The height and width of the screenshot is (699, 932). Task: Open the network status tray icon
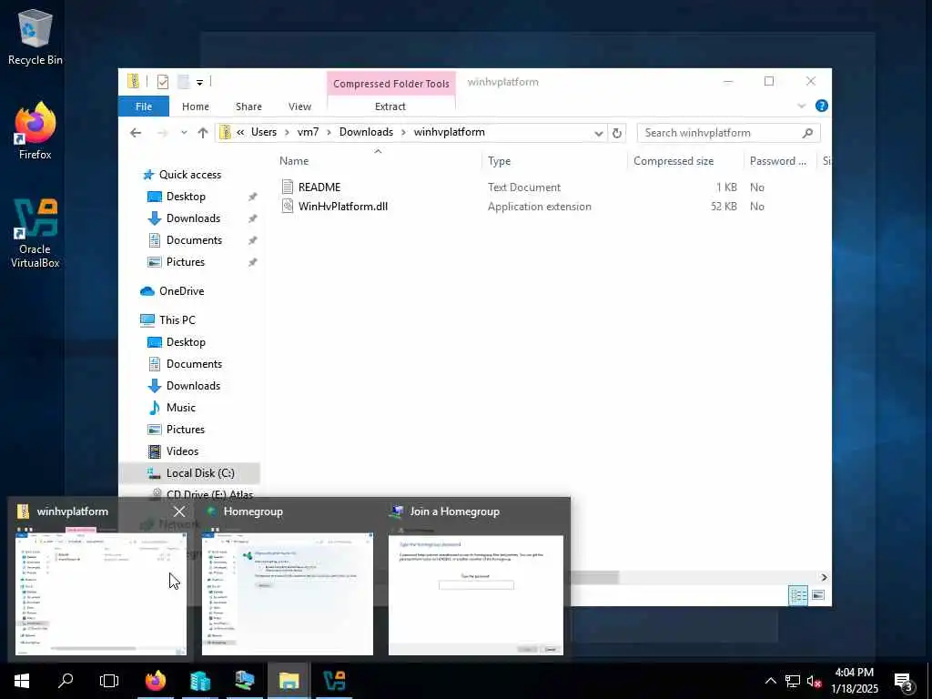pos(793,681)
